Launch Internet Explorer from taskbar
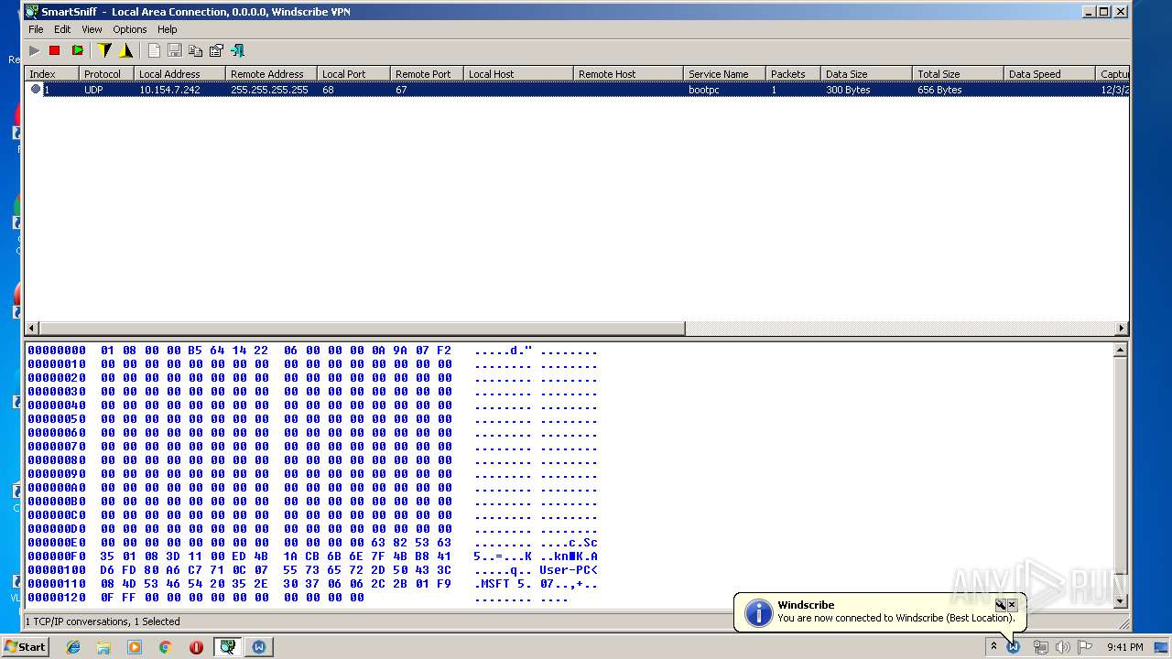This screenshot has width=1172, height=659. click(73, 647)
